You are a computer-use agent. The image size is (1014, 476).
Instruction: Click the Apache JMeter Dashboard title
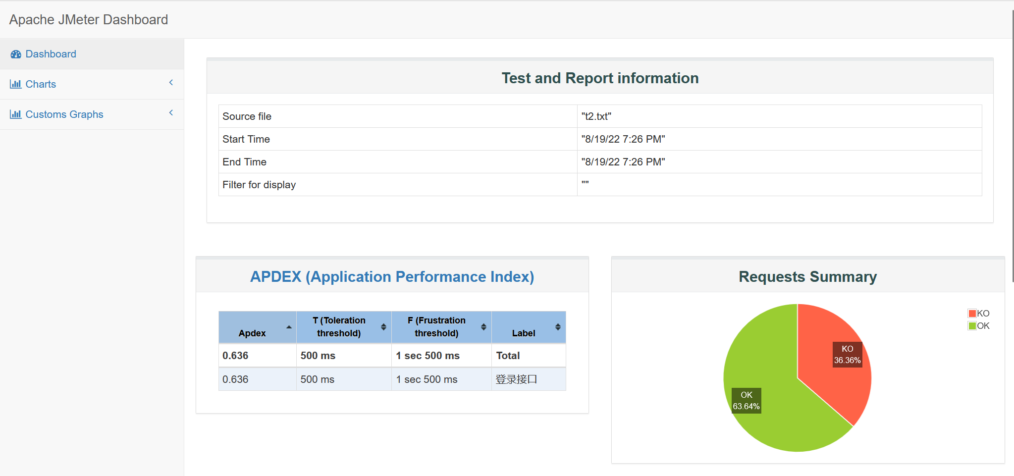pos(89,20)
